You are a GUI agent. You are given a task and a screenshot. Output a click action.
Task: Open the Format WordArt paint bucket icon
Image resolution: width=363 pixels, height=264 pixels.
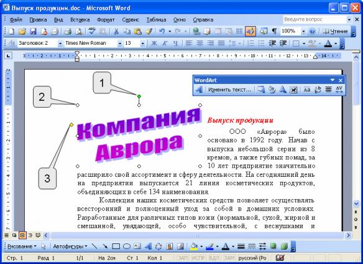(x=272, y=90)
